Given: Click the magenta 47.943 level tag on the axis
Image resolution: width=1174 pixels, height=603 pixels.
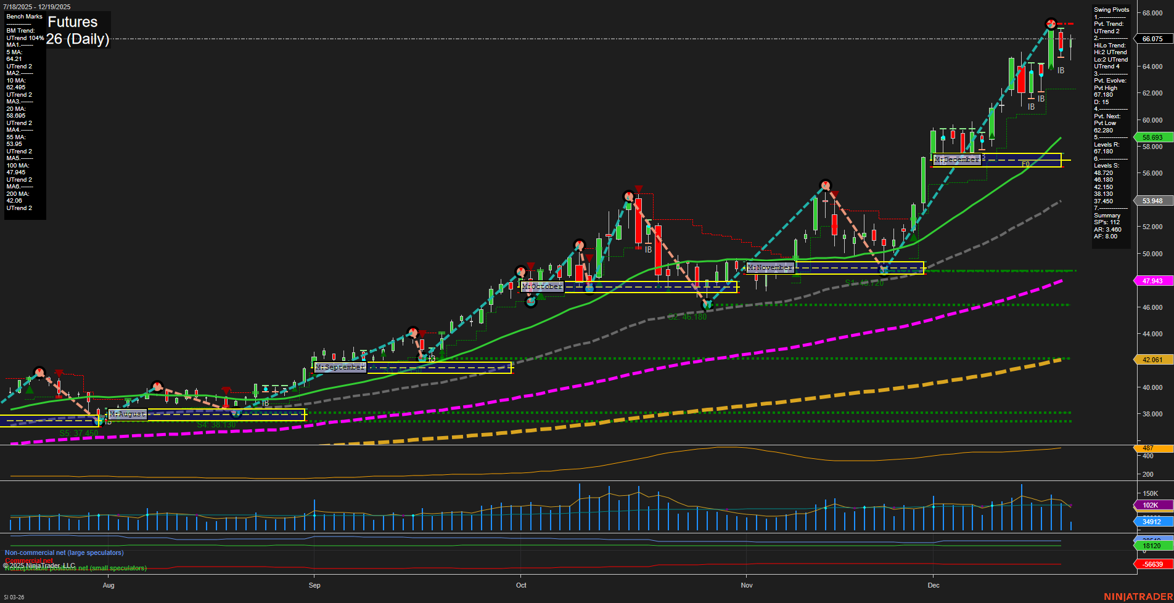Looking at the screenshot, I should click(x=1151, y=281).
